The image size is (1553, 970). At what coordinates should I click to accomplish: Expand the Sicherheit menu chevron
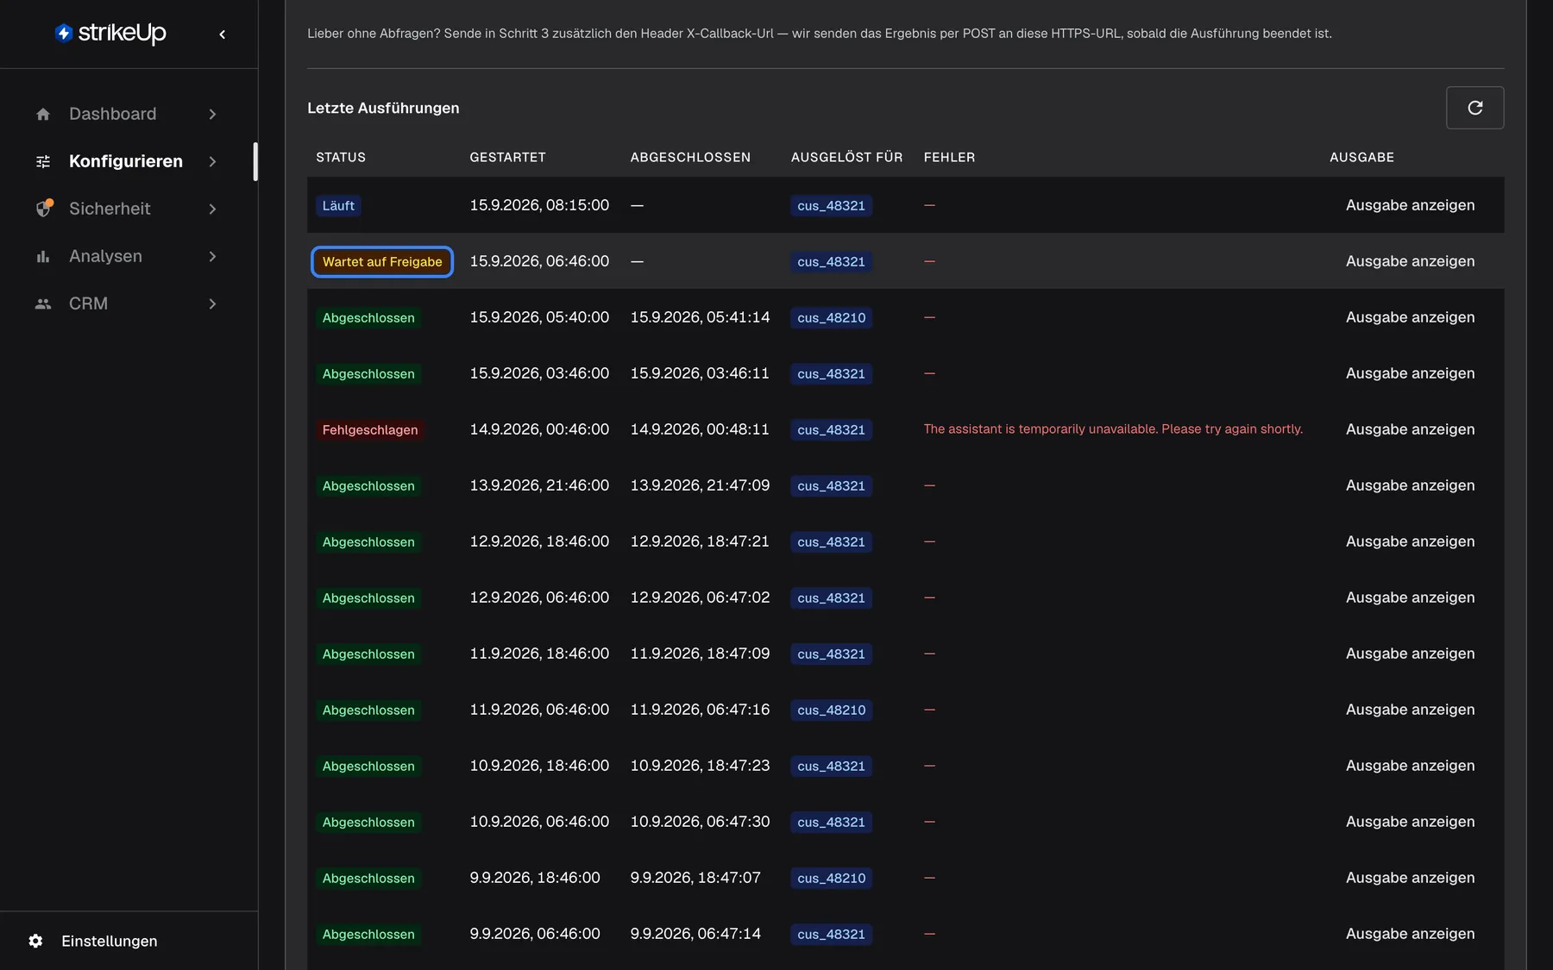coord(212,209)
